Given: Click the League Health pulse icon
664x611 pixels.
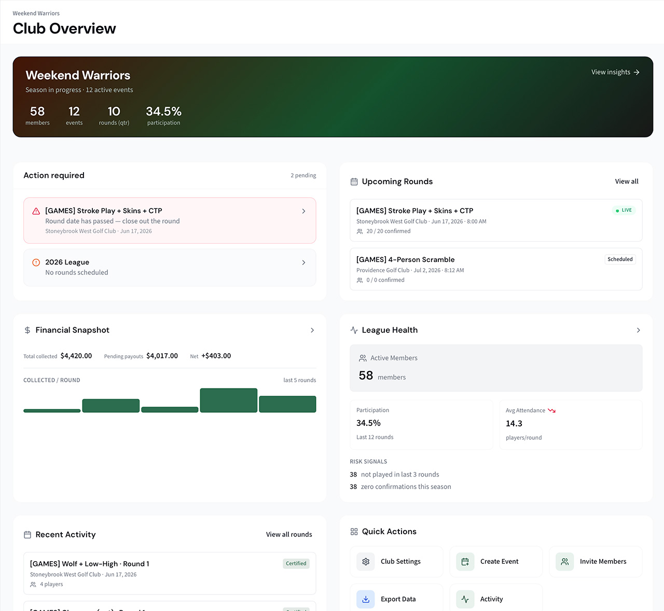Looking at the screenshot, I should pyautogui.click(x=354, y=330).
